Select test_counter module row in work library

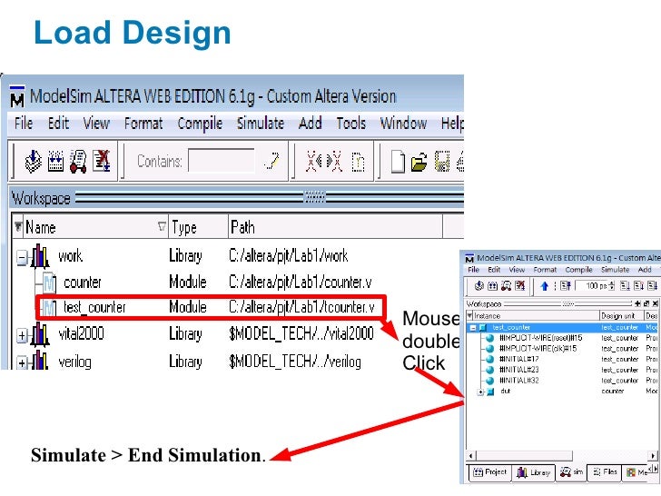point(211,307)
